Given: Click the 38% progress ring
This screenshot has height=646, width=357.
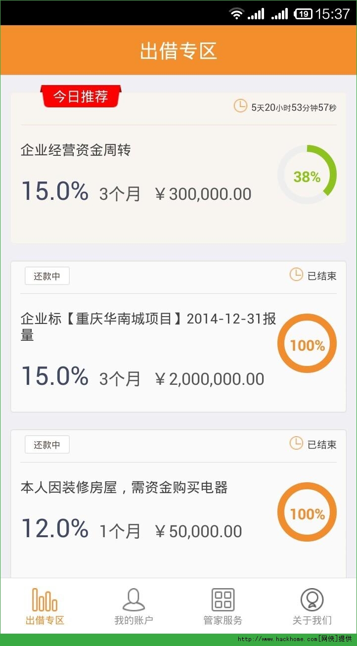Looking at the screenshot, I should point(307,175).
